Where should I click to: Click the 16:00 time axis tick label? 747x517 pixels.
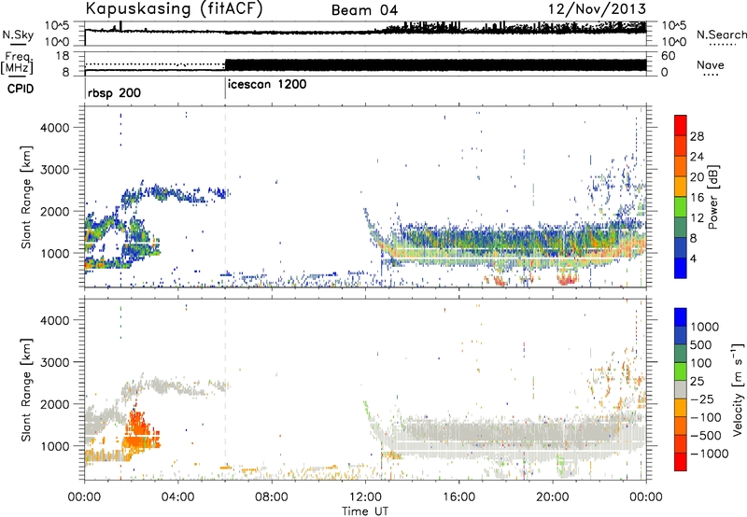point(458,497)
